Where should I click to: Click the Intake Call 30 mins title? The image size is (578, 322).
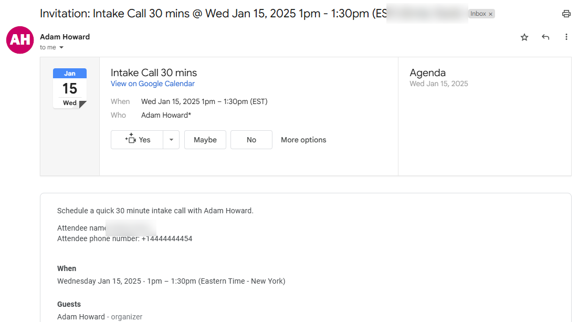coord(154,72)
